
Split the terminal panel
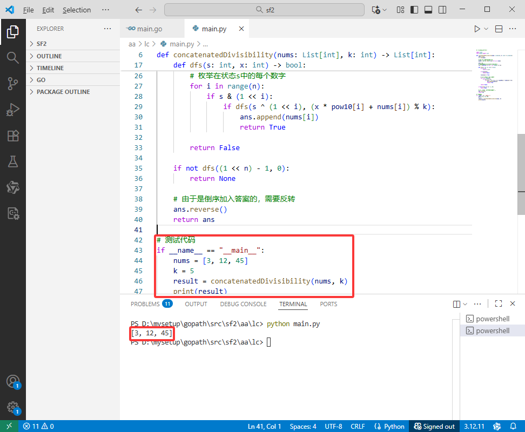click(x=456, y=304)
